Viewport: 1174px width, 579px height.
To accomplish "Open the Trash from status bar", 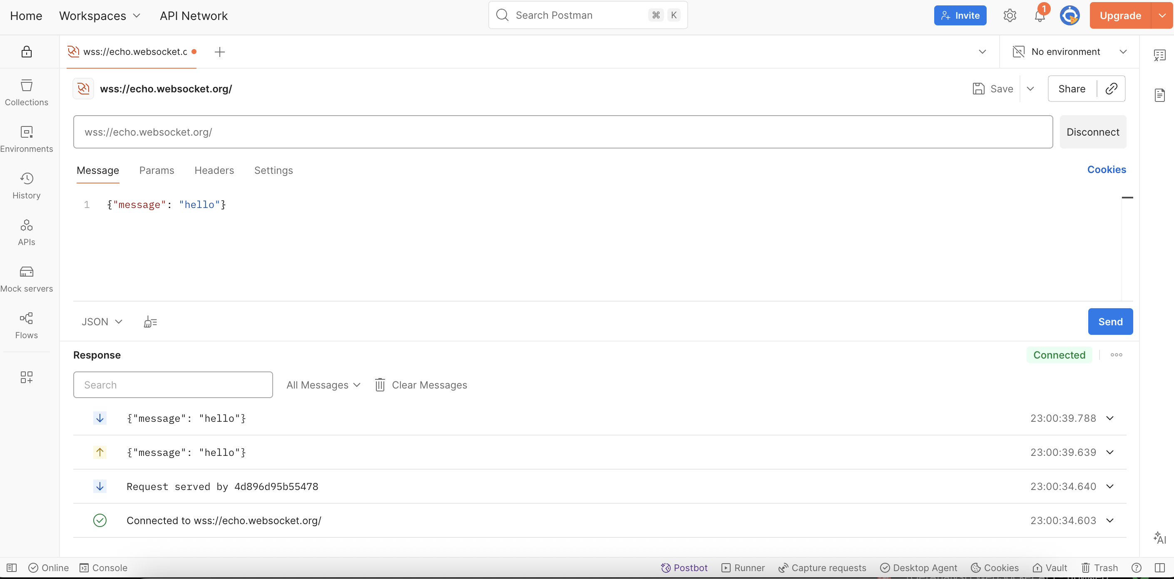I will click(x=1099, y=568).
